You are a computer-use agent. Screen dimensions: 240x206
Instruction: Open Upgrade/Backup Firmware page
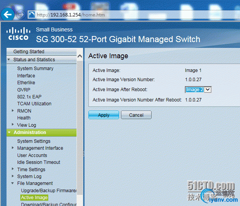[49, 191]
